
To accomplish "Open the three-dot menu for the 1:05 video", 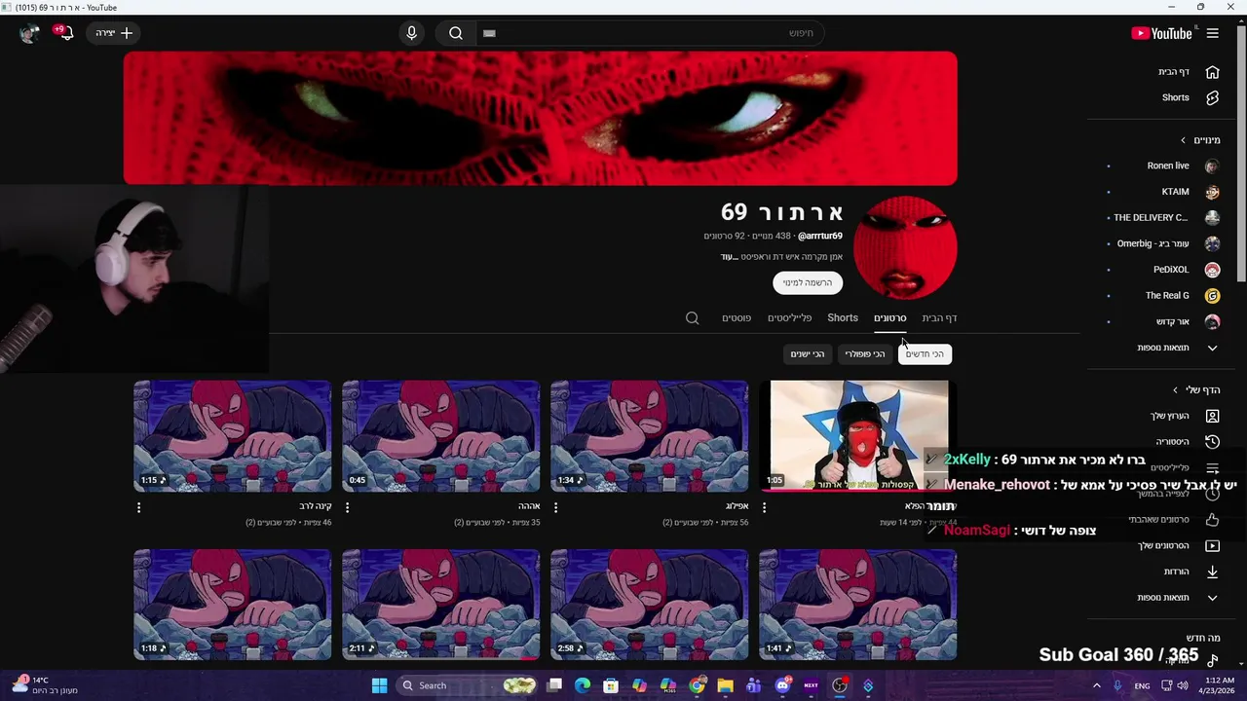I will pyautogui.click(x=764, y=507).
